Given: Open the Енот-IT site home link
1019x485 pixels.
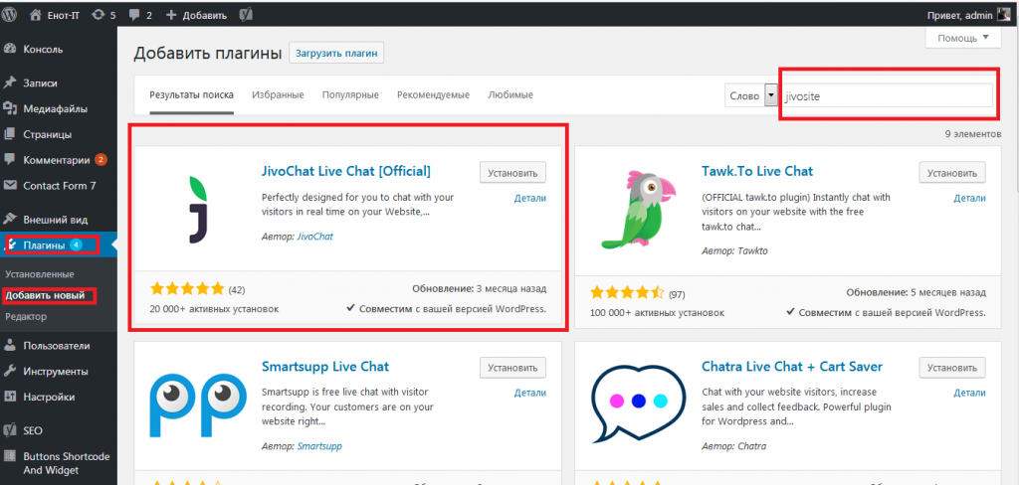Looking at the screenshot, I should (x=56, y=14).
